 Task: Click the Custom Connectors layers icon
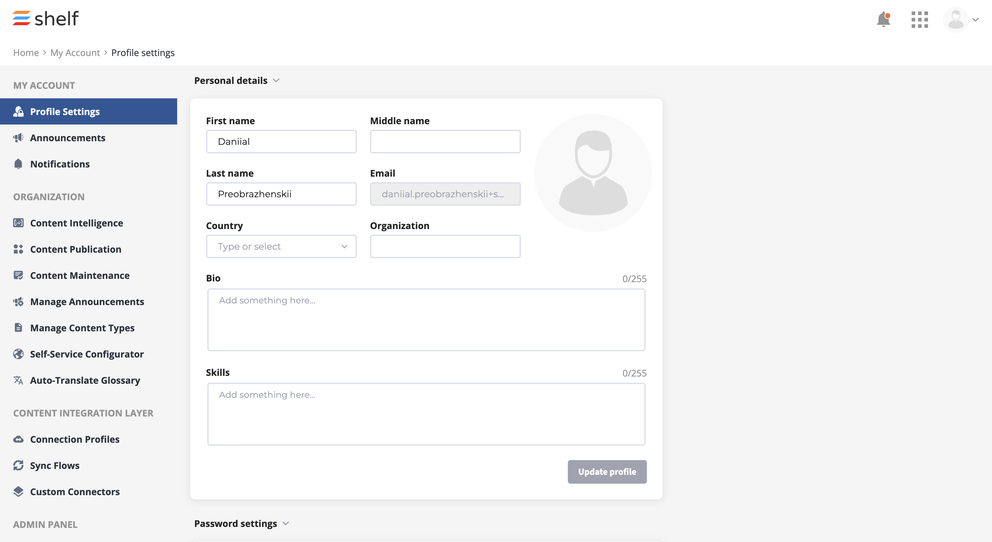pyautogui.click(x=18, y=492)
